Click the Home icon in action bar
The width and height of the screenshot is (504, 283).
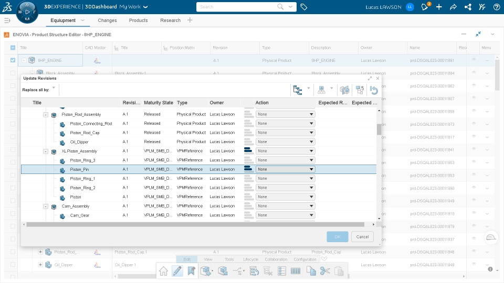point(163,271)
